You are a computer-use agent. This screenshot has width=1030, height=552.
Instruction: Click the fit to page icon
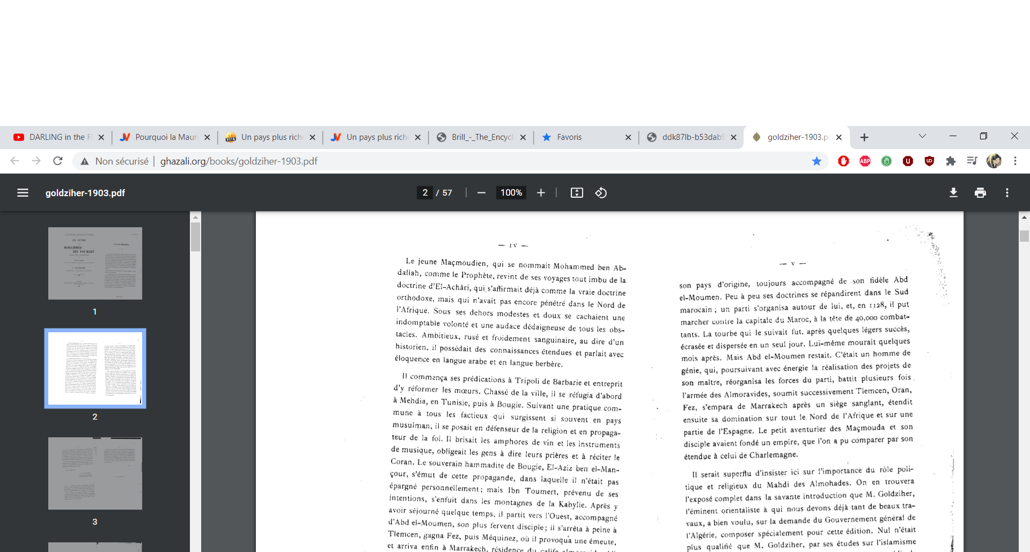pyautogui.click(x=577, y=193)
